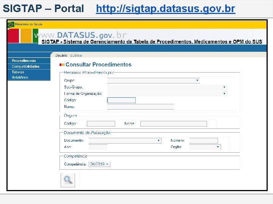Expand the Documento dropdown
273x204 pixels.
coord(125,141)
